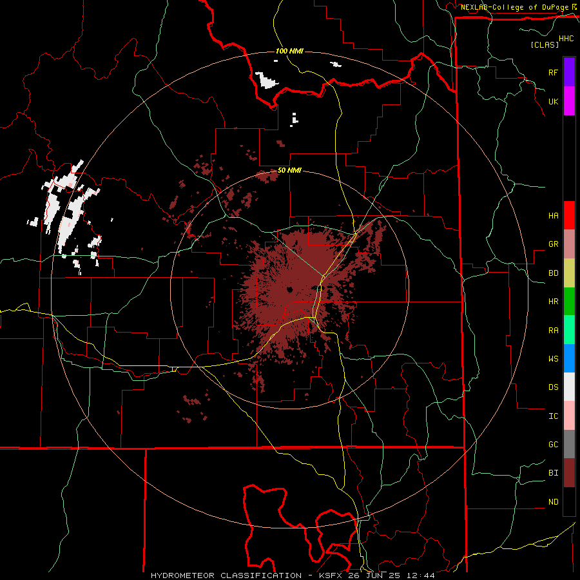The width and height of the screenshot is (580, 580).
Task: Click the ND black legend swatch
Action: coord(569,501)
